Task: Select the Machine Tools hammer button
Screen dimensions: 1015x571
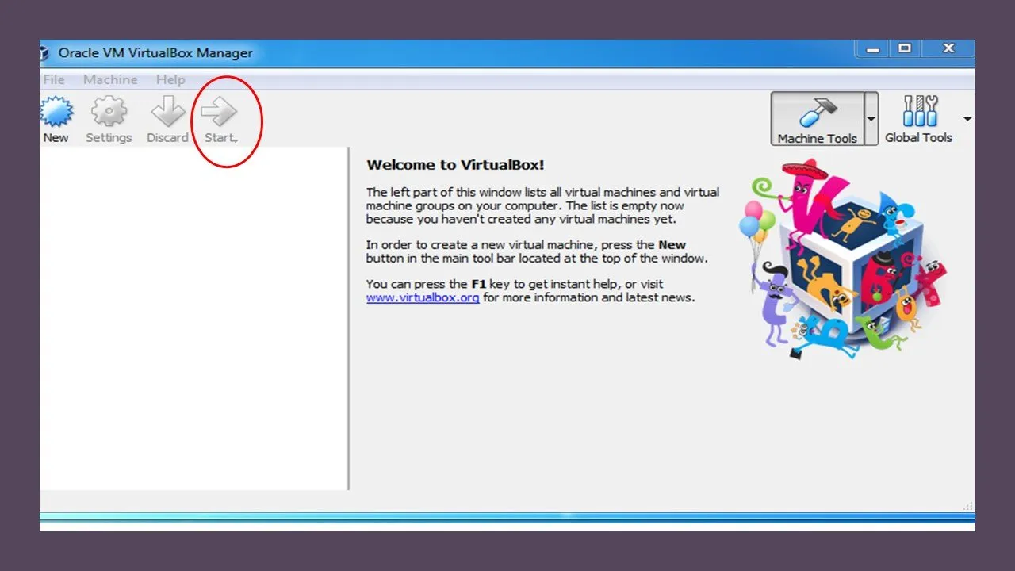Action: tap(817, 119)
